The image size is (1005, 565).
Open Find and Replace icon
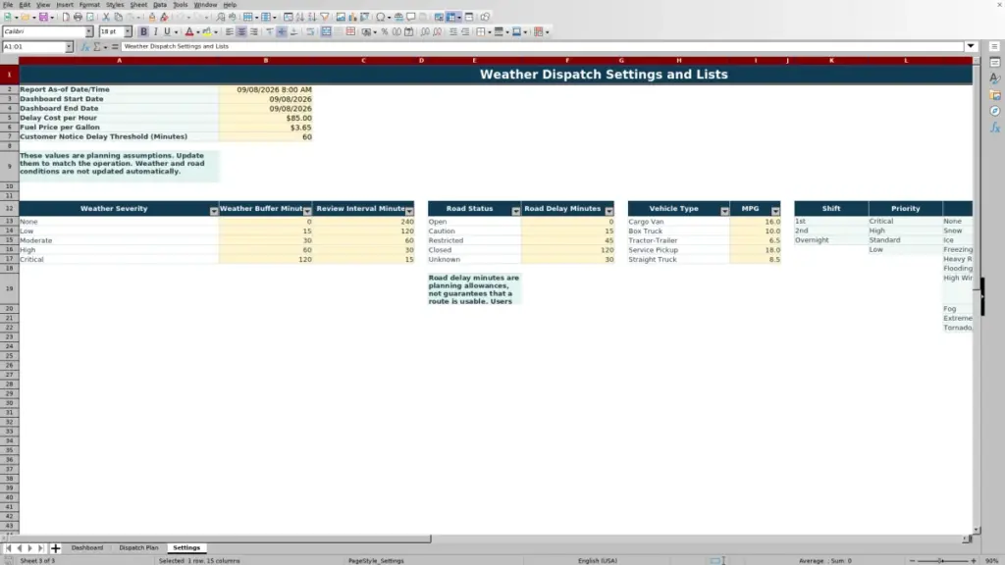click(x=221, y=17)
